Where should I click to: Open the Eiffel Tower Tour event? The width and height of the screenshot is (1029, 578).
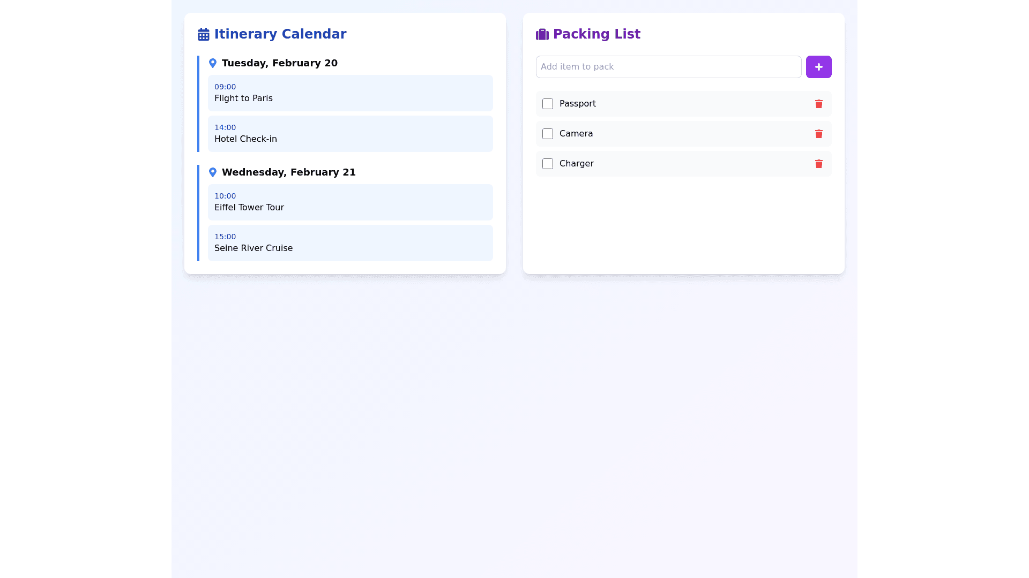click(350, 202)
